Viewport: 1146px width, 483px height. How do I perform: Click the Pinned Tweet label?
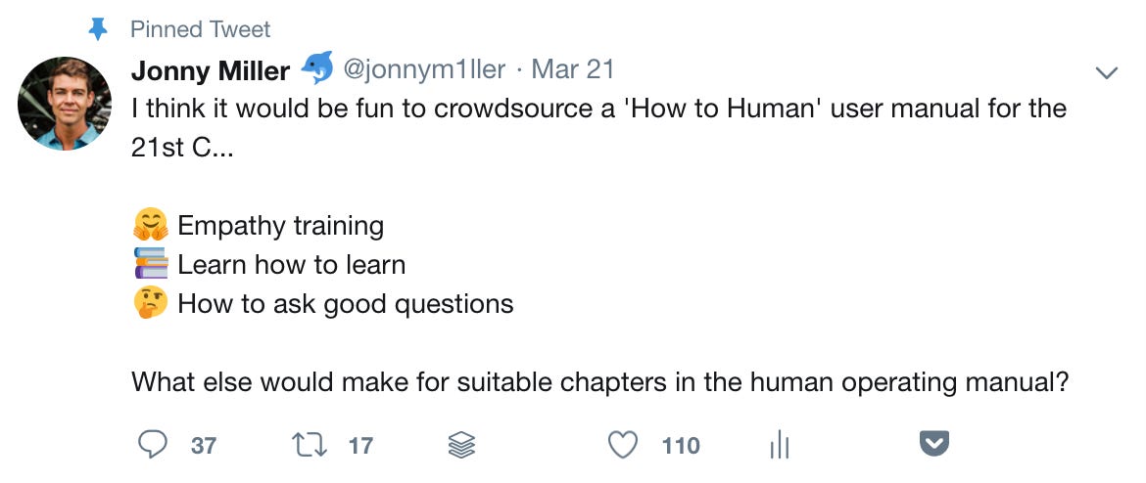coord(200,29)
